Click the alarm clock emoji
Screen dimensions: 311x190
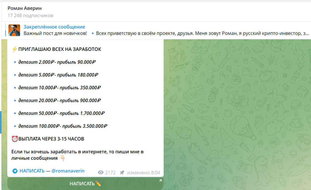[15, 139]
